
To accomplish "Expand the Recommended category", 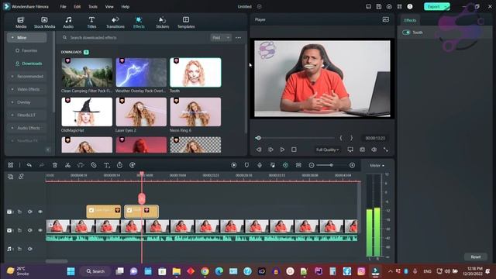I will coord(27,76).
